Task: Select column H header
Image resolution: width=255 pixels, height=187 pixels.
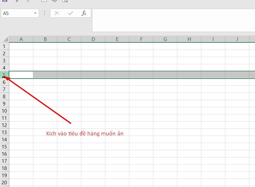Action: point(189,39)
